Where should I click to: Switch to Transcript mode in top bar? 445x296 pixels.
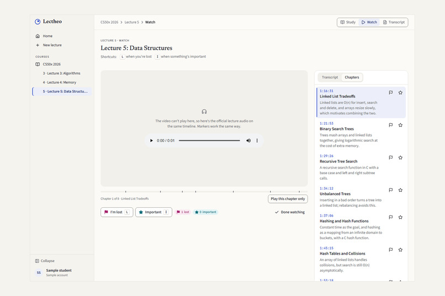point(394,22)
